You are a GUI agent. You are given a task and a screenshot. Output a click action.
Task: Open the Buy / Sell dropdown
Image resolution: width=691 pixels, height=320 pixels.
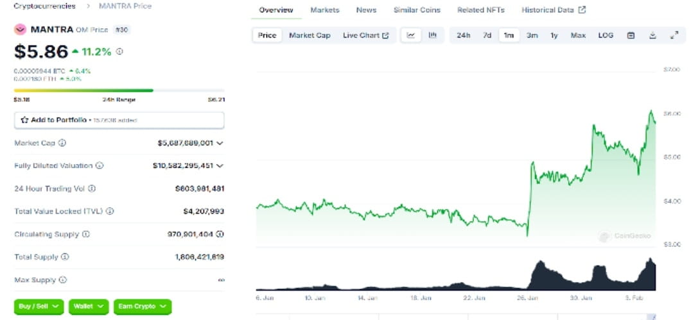pos(39,307)
